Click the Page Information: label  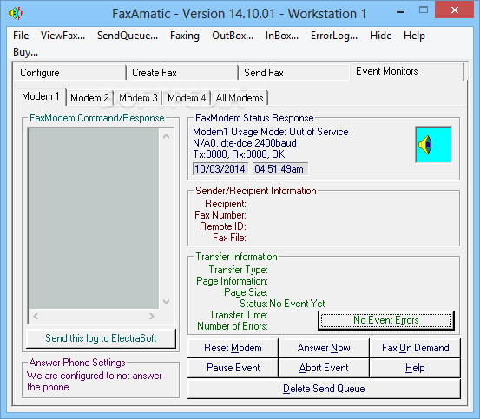pos(233,281)
